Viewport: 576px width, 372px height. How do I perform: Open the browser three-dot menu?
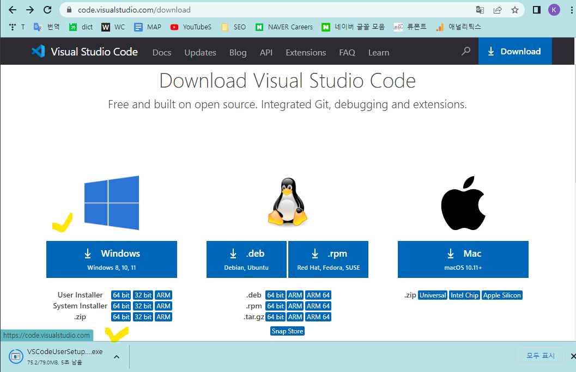coord(572,10)
